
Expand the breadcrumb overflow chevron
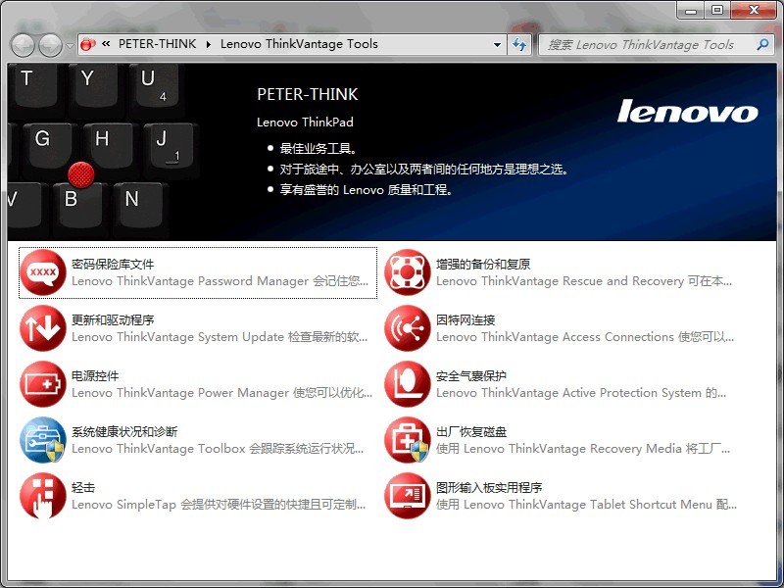[x=106, y=44]
